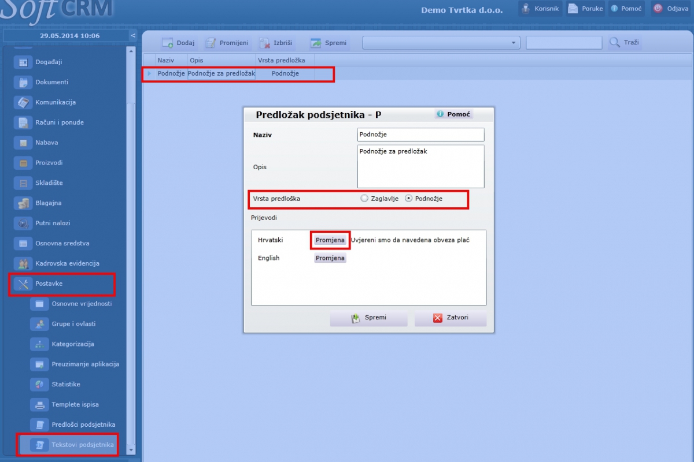Click the sidebar scrollbar down arrow
Screen dimensions: 694x462
pos(131,450)
